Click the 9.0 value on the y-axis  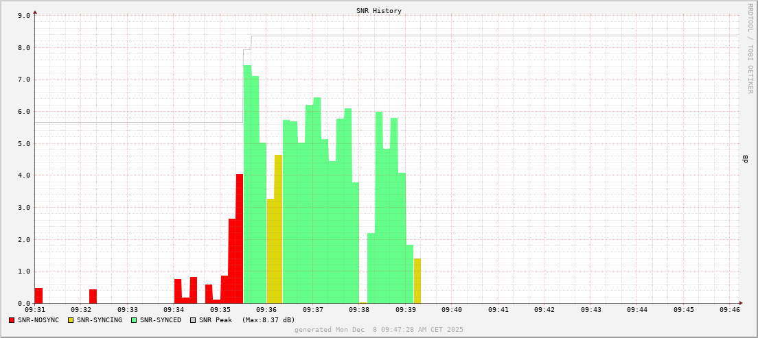(23, 15)
